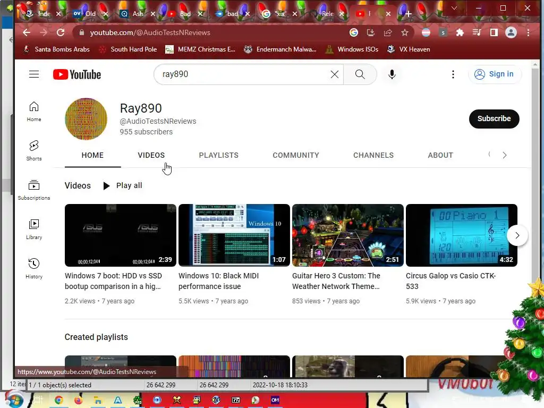Open the tab search dropdown chevron
This screenshot has width=544, height=408.
pos(454,8)
